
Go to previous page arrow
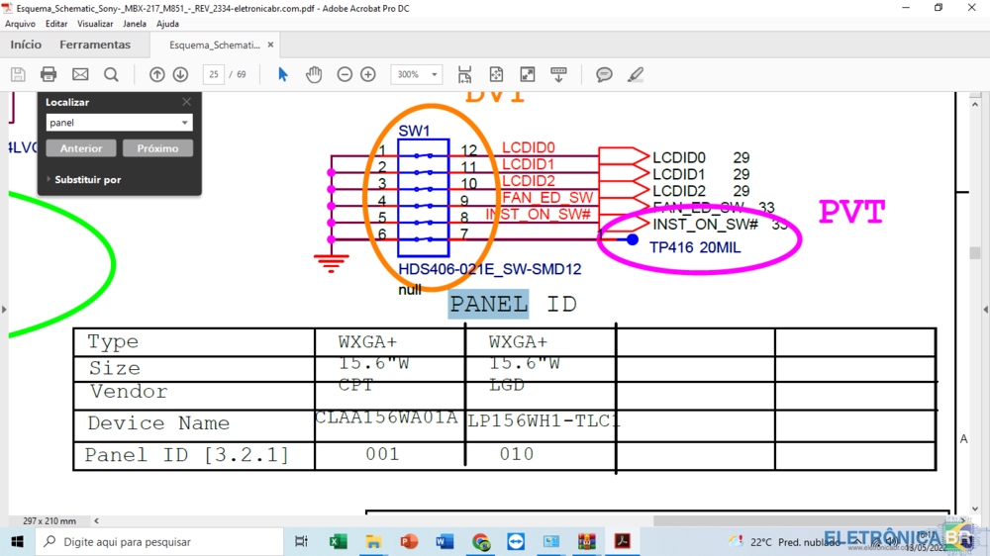click(x=156, y=74)
